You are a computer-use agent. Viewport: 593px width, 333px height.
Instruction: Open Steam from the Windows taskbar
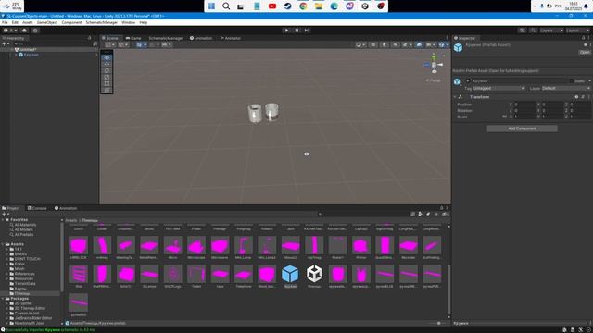point(288,6)
